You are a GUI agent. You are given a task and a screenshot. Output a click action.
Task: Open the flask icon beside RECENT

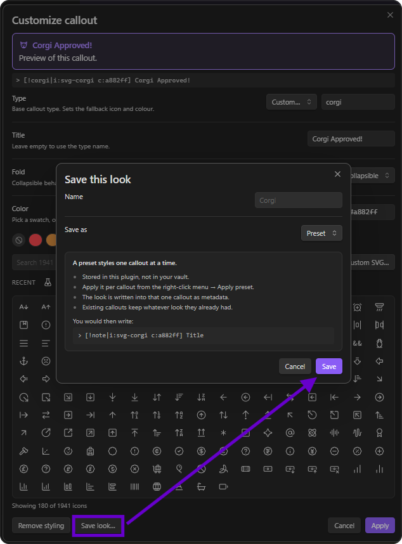[48, 282]
